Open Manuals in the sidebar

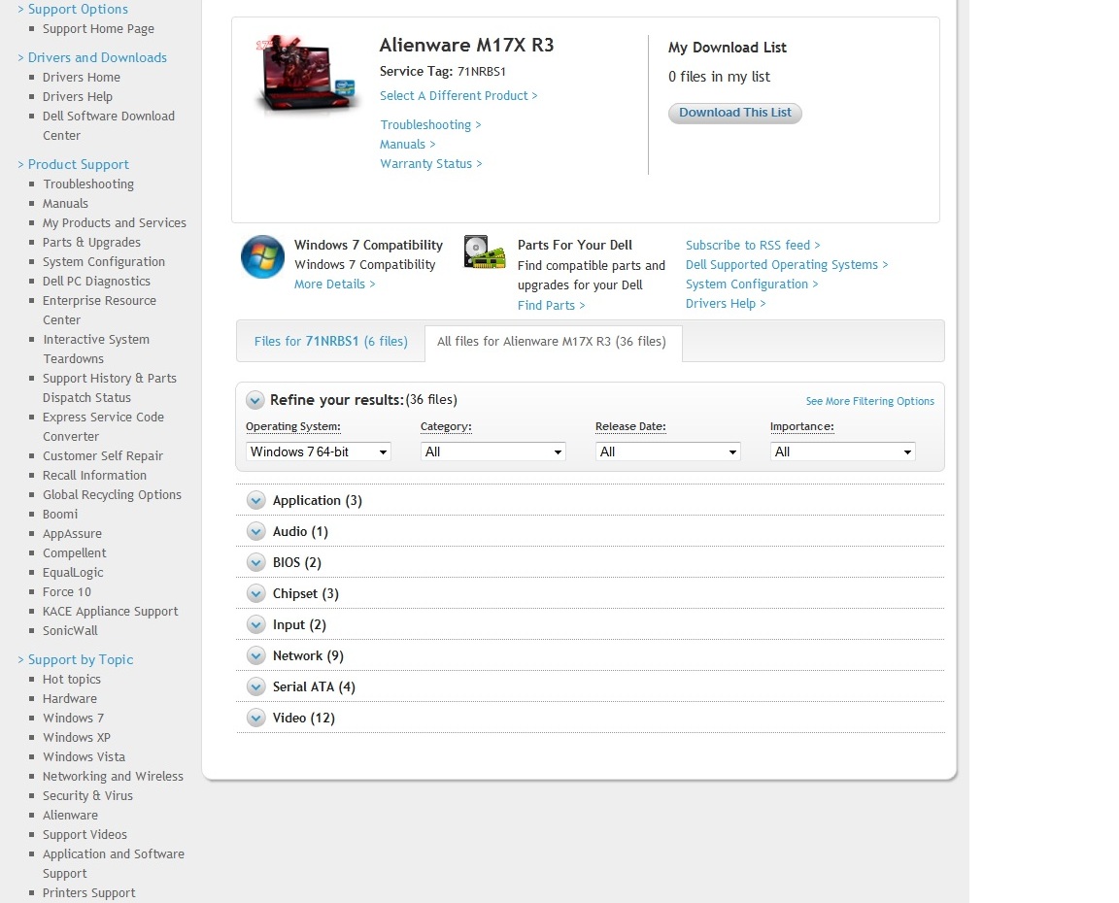[66, 203]
